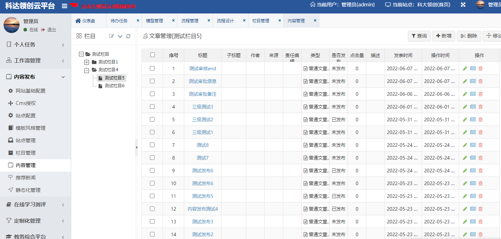
Task: Open 模板风格管理 in the sidebar
Action: (30, 128)
